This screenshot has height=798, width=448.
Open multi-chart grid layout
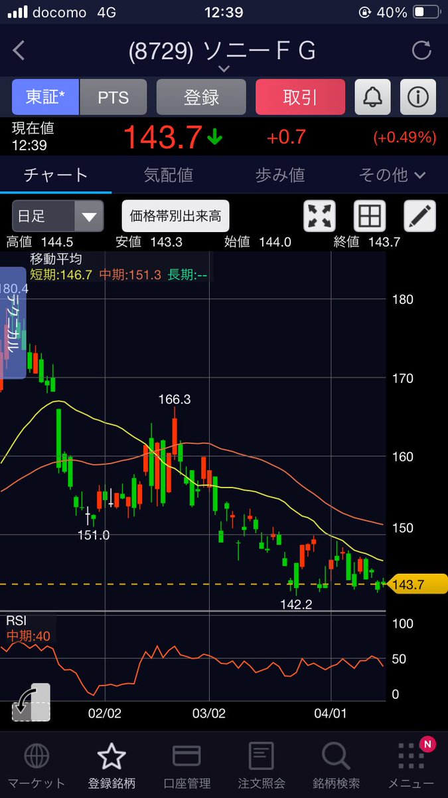tap(370, 216)
